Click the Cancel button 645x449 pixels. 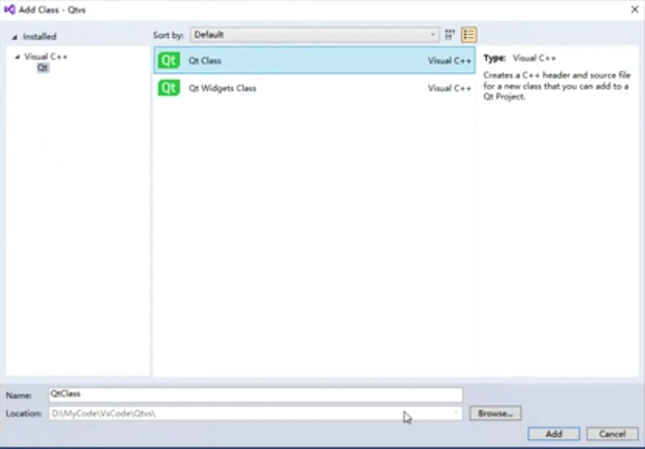click(612, 434)
